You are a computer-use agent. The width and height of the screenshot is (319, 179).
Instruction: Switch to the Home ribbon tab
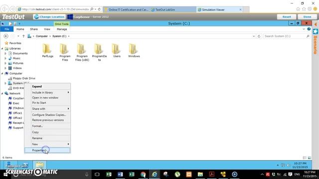point(20,29)
